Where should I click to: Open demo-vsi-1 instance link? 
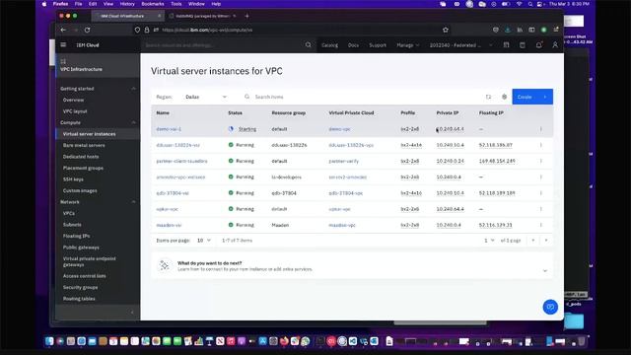169,129
